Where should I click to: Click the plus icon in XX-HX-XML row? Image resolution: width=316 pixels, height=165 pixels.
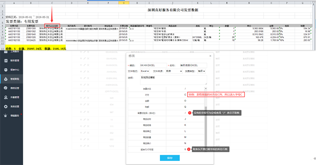81,58
